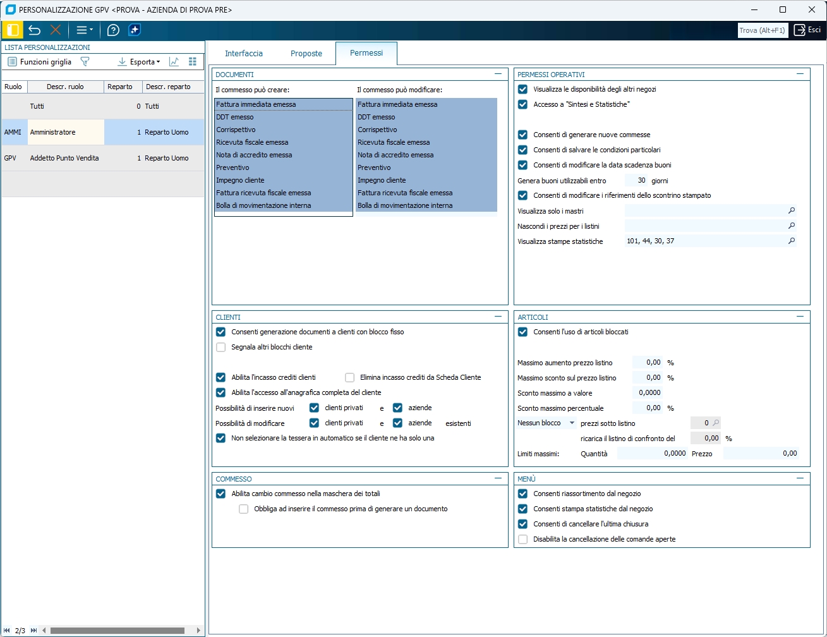The width and height of the screenshot is (827, 637).
Task: Click the sparkle AI assistant icon
Action: pyautogui.click(x=134, y=30)
